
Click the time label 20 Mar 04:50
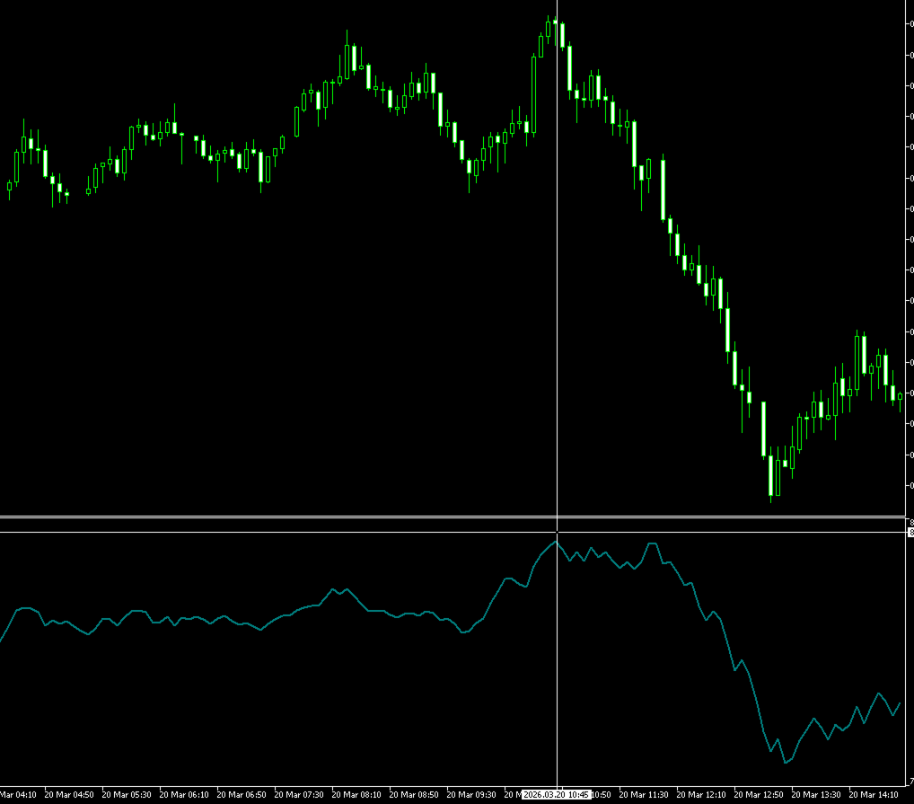[69, 795]
